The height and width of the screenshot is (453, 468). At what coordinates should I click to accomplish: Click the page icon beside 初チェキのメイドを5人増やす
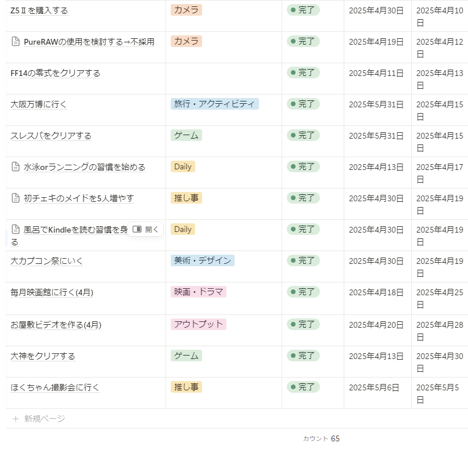point(16,198)
